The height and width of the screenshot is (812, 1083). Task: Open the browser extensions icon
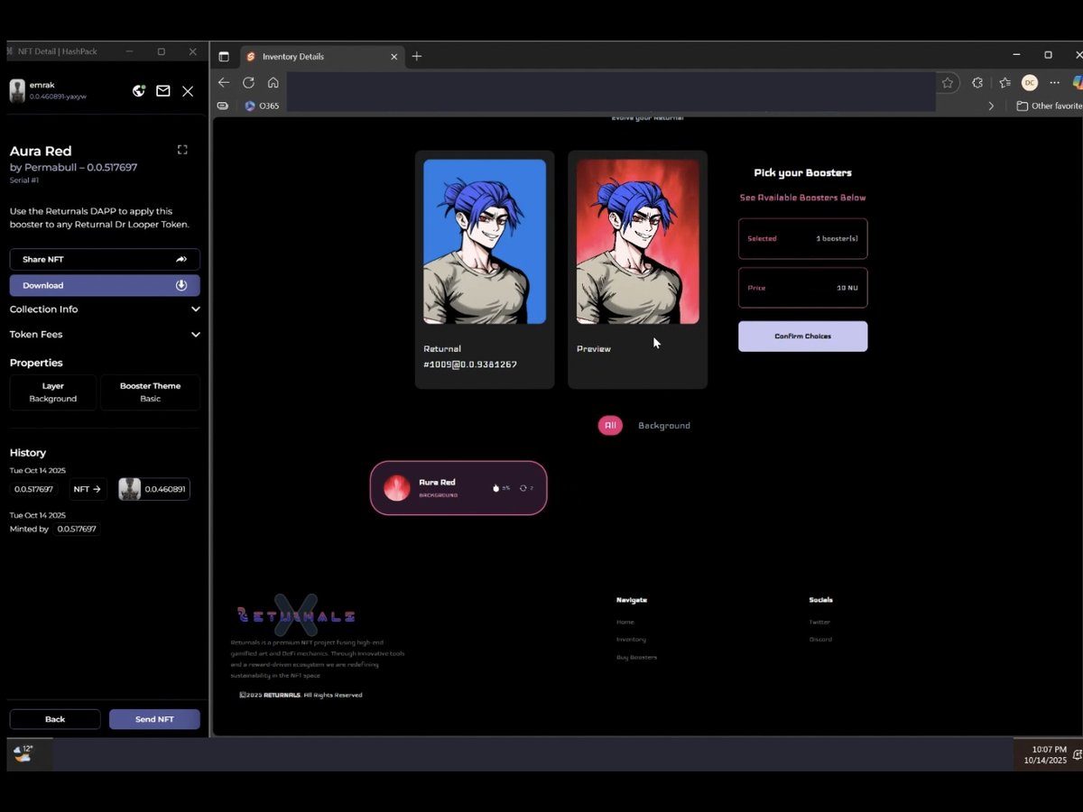pos(977,82)
